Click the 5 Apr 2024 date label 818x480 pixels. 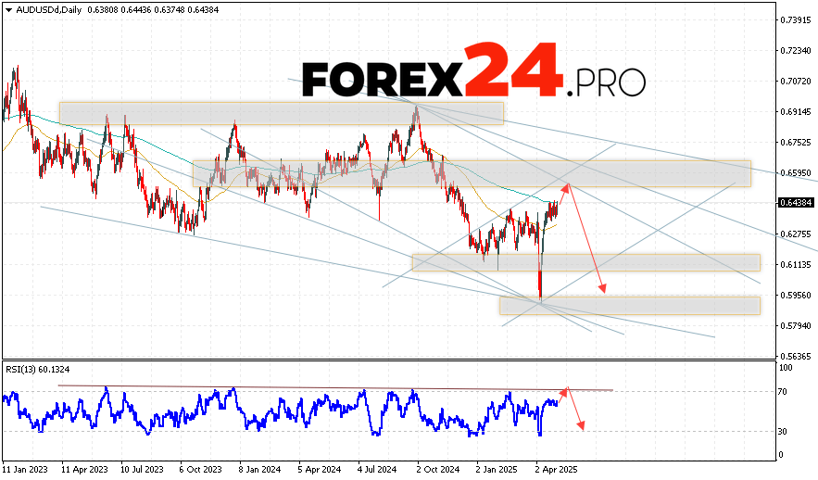click(x=320, y=470)
